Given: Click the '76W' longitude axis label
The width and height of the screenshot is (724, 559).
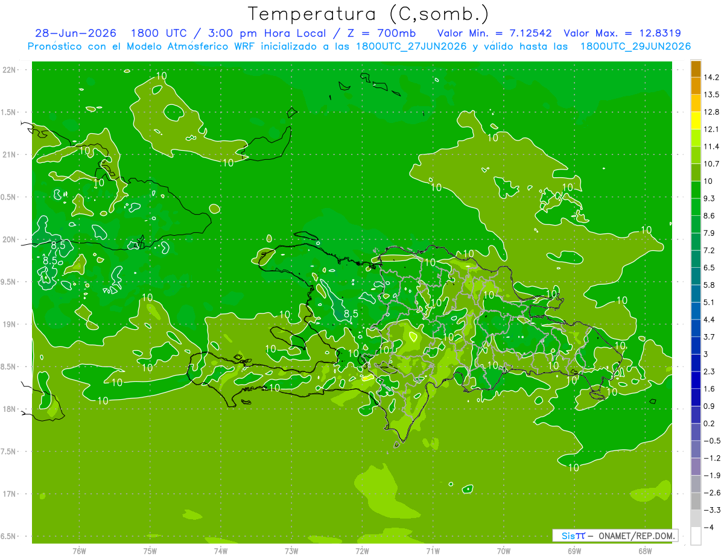Looking at the screenshot, I should coord(79,551).
